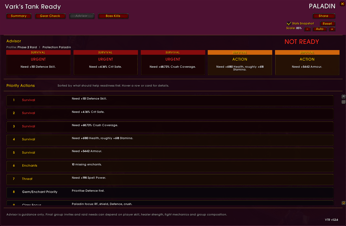Click priority row 'Need +68.73% Crush Coverage.'
This screenshot has height=226, width=346.
click(x=170, y=127)
